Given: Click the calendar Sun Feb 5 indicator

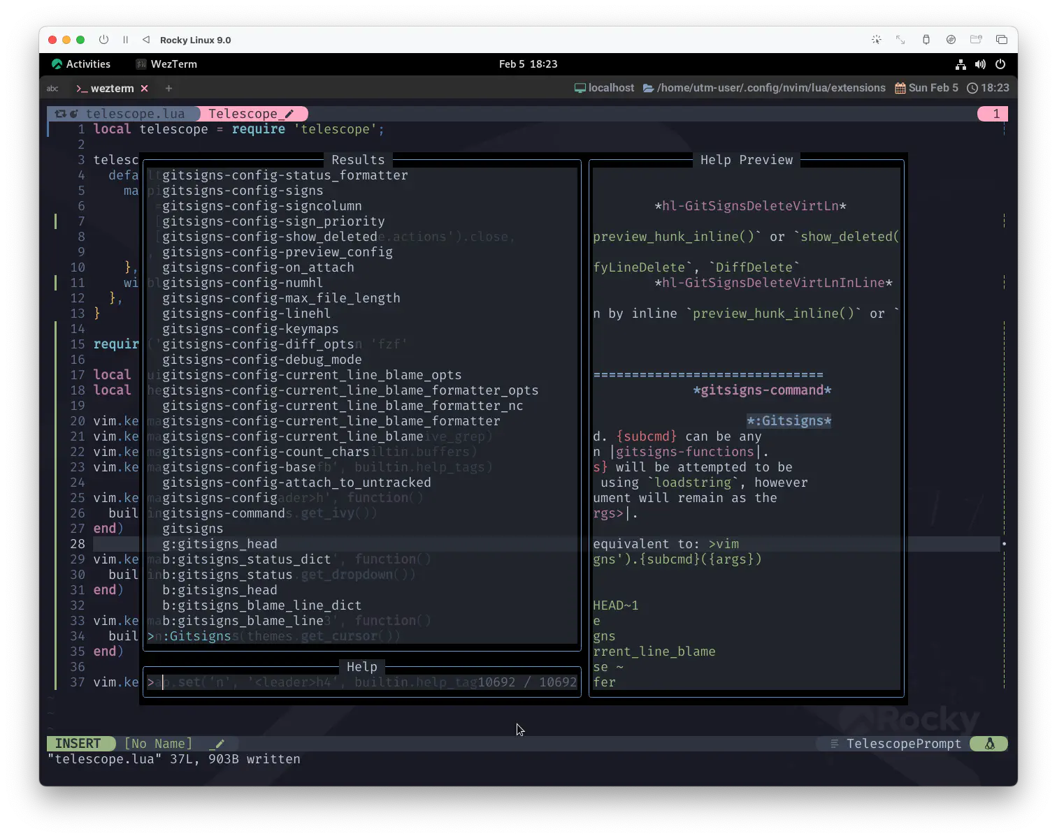Looking at the screenshot, I should pos(927,88).
